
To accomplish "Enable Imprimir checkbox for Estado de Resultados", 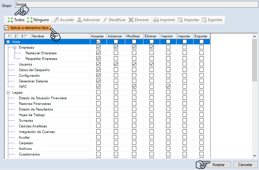I will [168, 109].
